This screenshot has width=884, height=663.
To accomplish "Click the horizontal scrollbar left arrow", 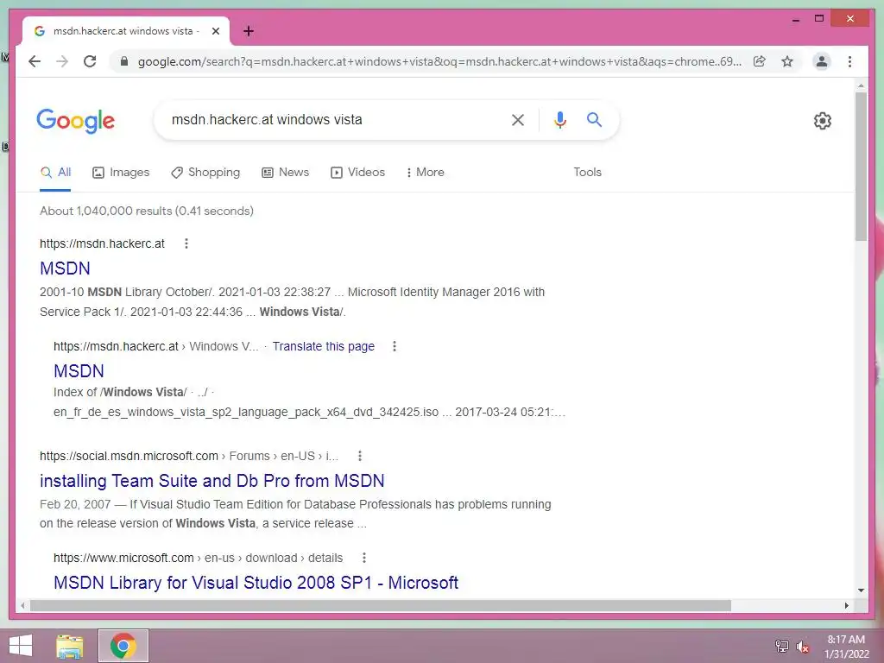I will pyautogui.click(x=22, y=605).
